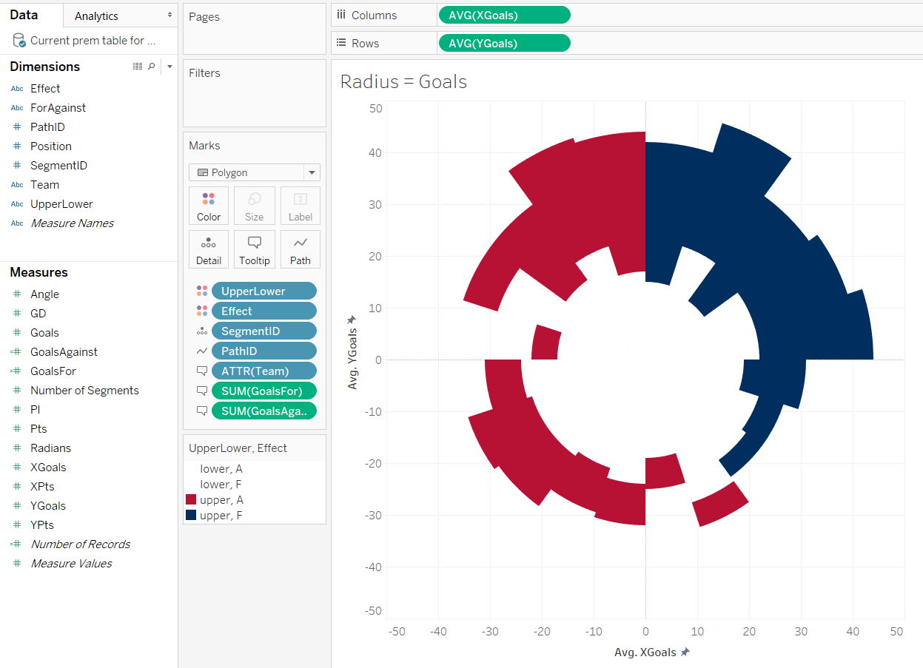Viewport: 923px width, 668px height.
Task: Select the XGoals measure
Action: pos(48,467)
